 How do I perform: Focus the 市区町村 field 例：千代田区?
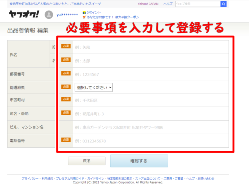150,100
